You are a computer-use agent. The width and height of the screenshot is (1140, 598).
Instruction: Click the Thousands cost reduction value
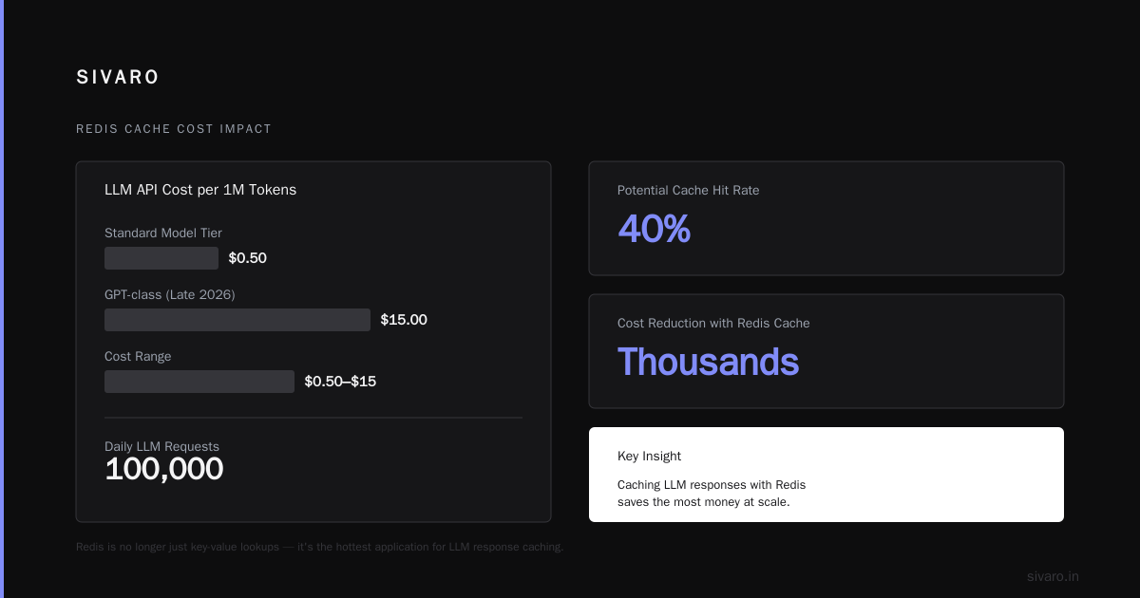(x=709, y=362)
